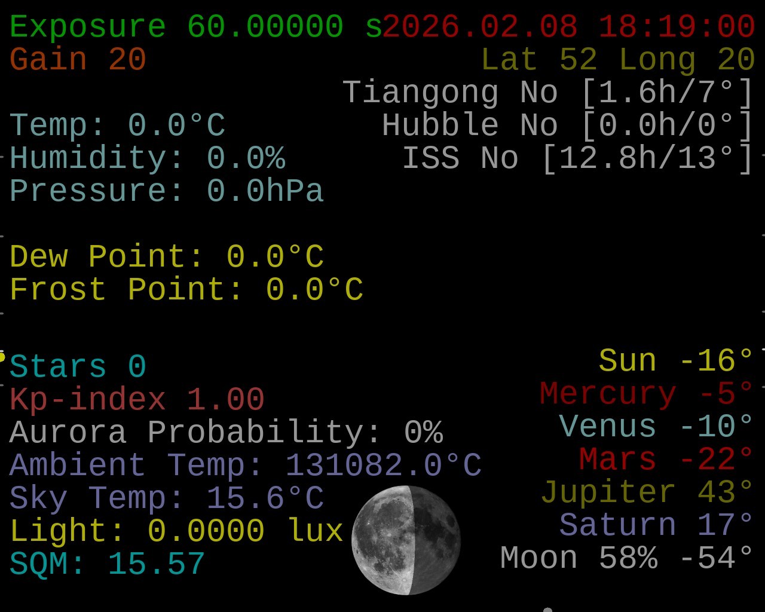Select the Aurora Probability text
765x612 pixels.
point(226,432)
